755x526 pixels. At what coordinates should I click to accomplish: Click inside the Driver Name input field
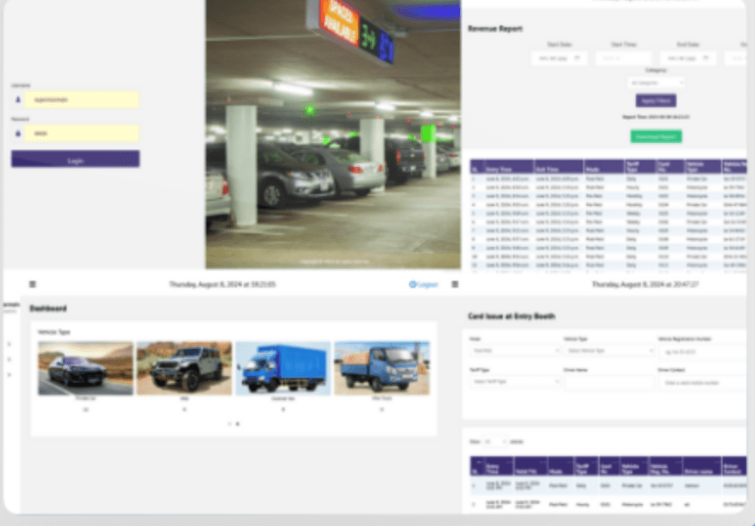tap(610, 383)
